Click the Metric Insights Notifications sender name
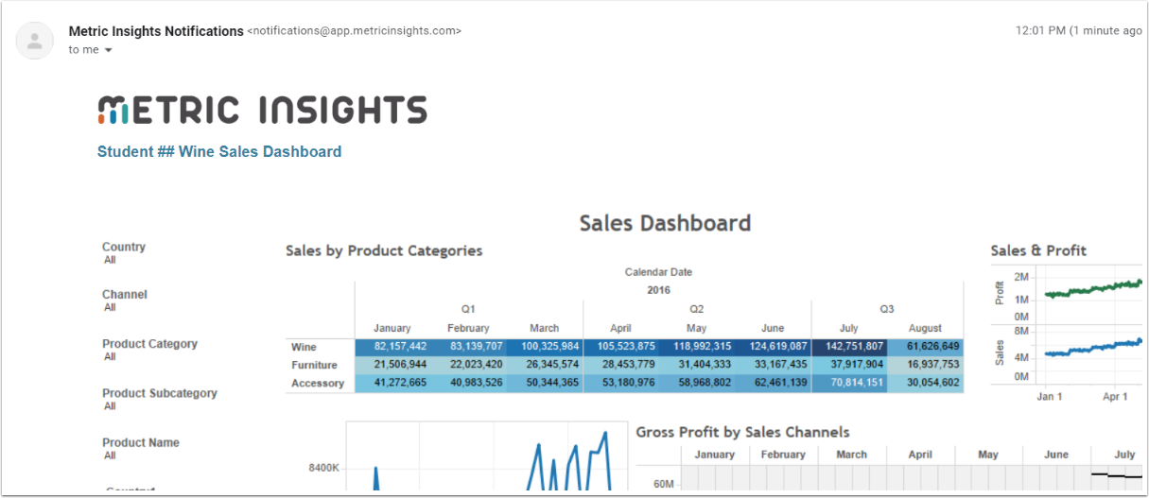1149x498 pixels. coord(156,31)
